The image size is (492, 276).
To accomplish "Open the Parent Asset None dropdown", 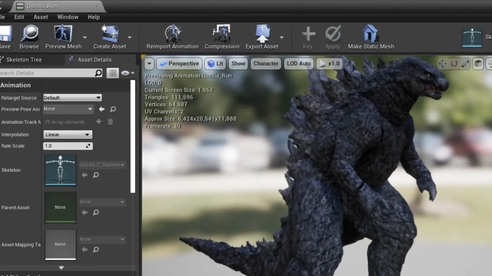I will point(102,202).
